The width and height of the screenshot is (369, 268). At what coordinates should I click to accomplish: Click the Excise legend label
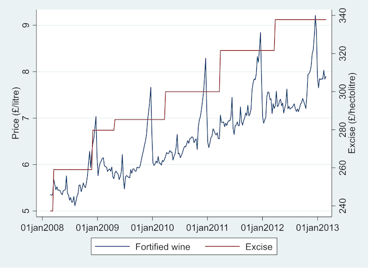point(259,246)
